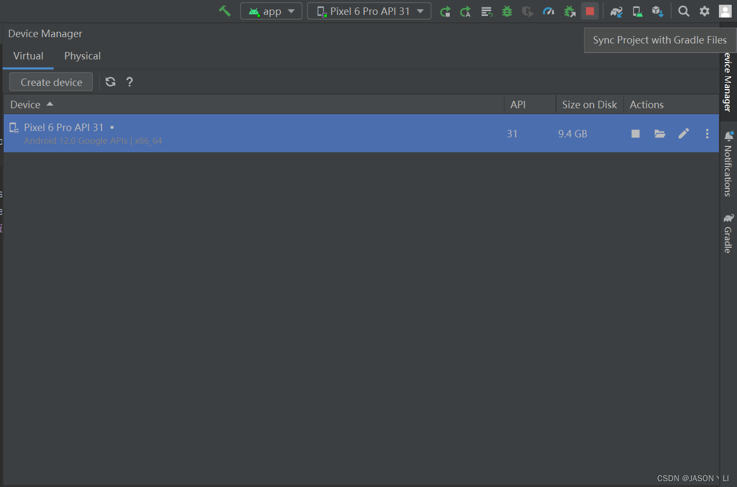Click the Make Project hammer icon
This screenshot has height=487, width=737.
225,11
